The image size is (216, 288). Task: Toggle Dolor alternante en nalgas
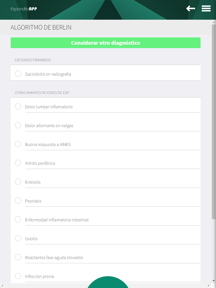click(x=18, y=125)
